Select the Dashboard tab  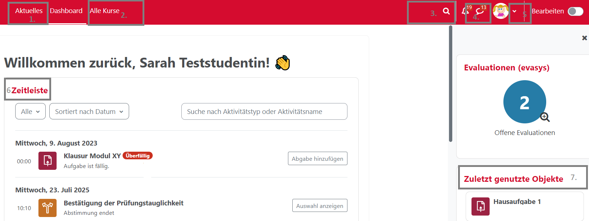tap(66, 11)
